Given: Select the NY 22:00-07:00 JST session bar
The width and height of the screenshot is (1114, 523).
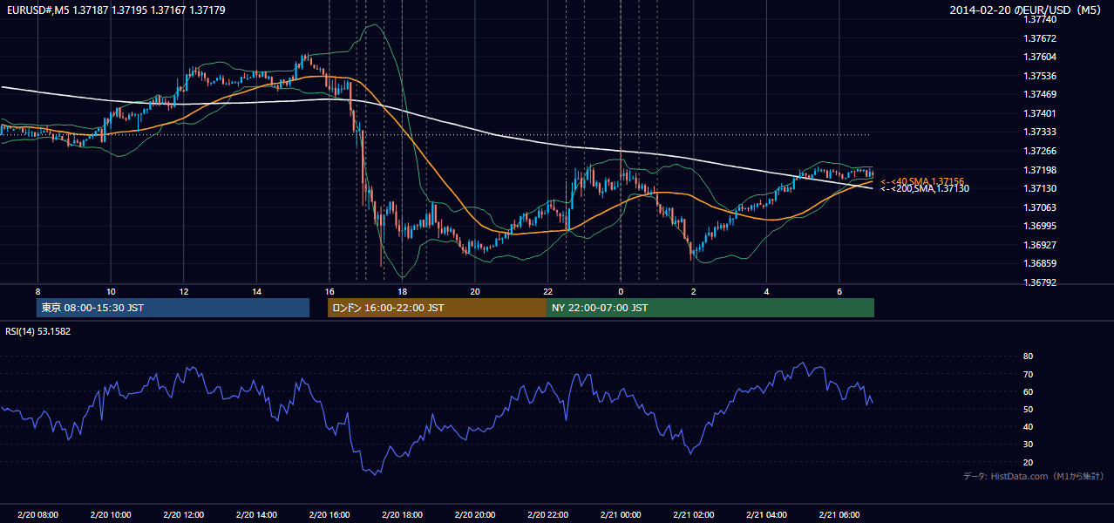Looking at the screenshot, I should (710, 308).
